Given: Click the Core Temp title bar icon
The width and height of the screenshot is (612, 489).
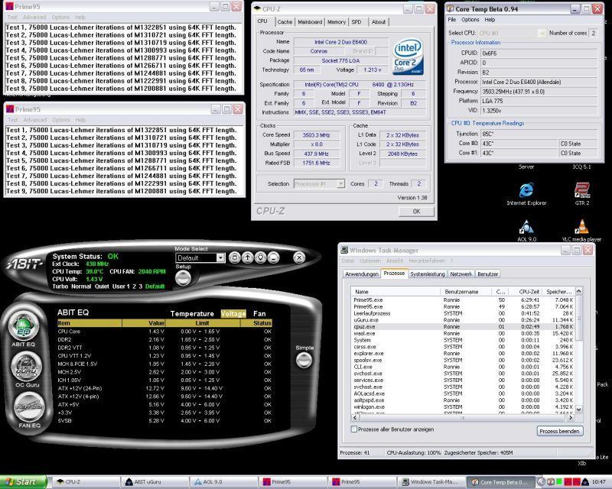Looking at the screenshot, I should [450, 8].
